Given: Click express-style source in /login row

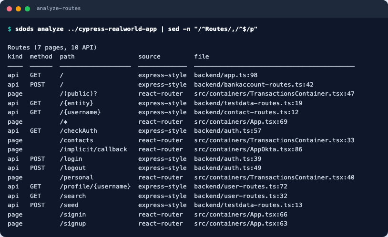Looking at the screenshot, I should [x=163, y=158].
